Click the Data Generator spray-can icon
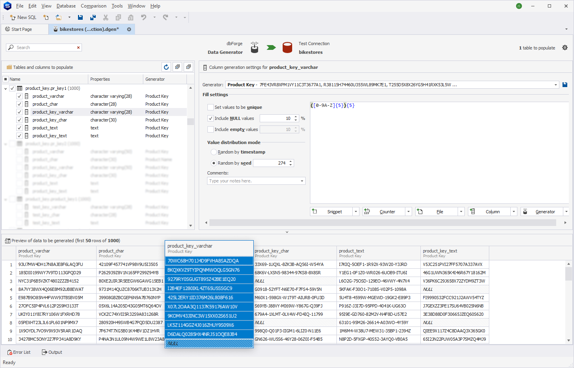This screenshot has width=574, height=368. (255, 47)
